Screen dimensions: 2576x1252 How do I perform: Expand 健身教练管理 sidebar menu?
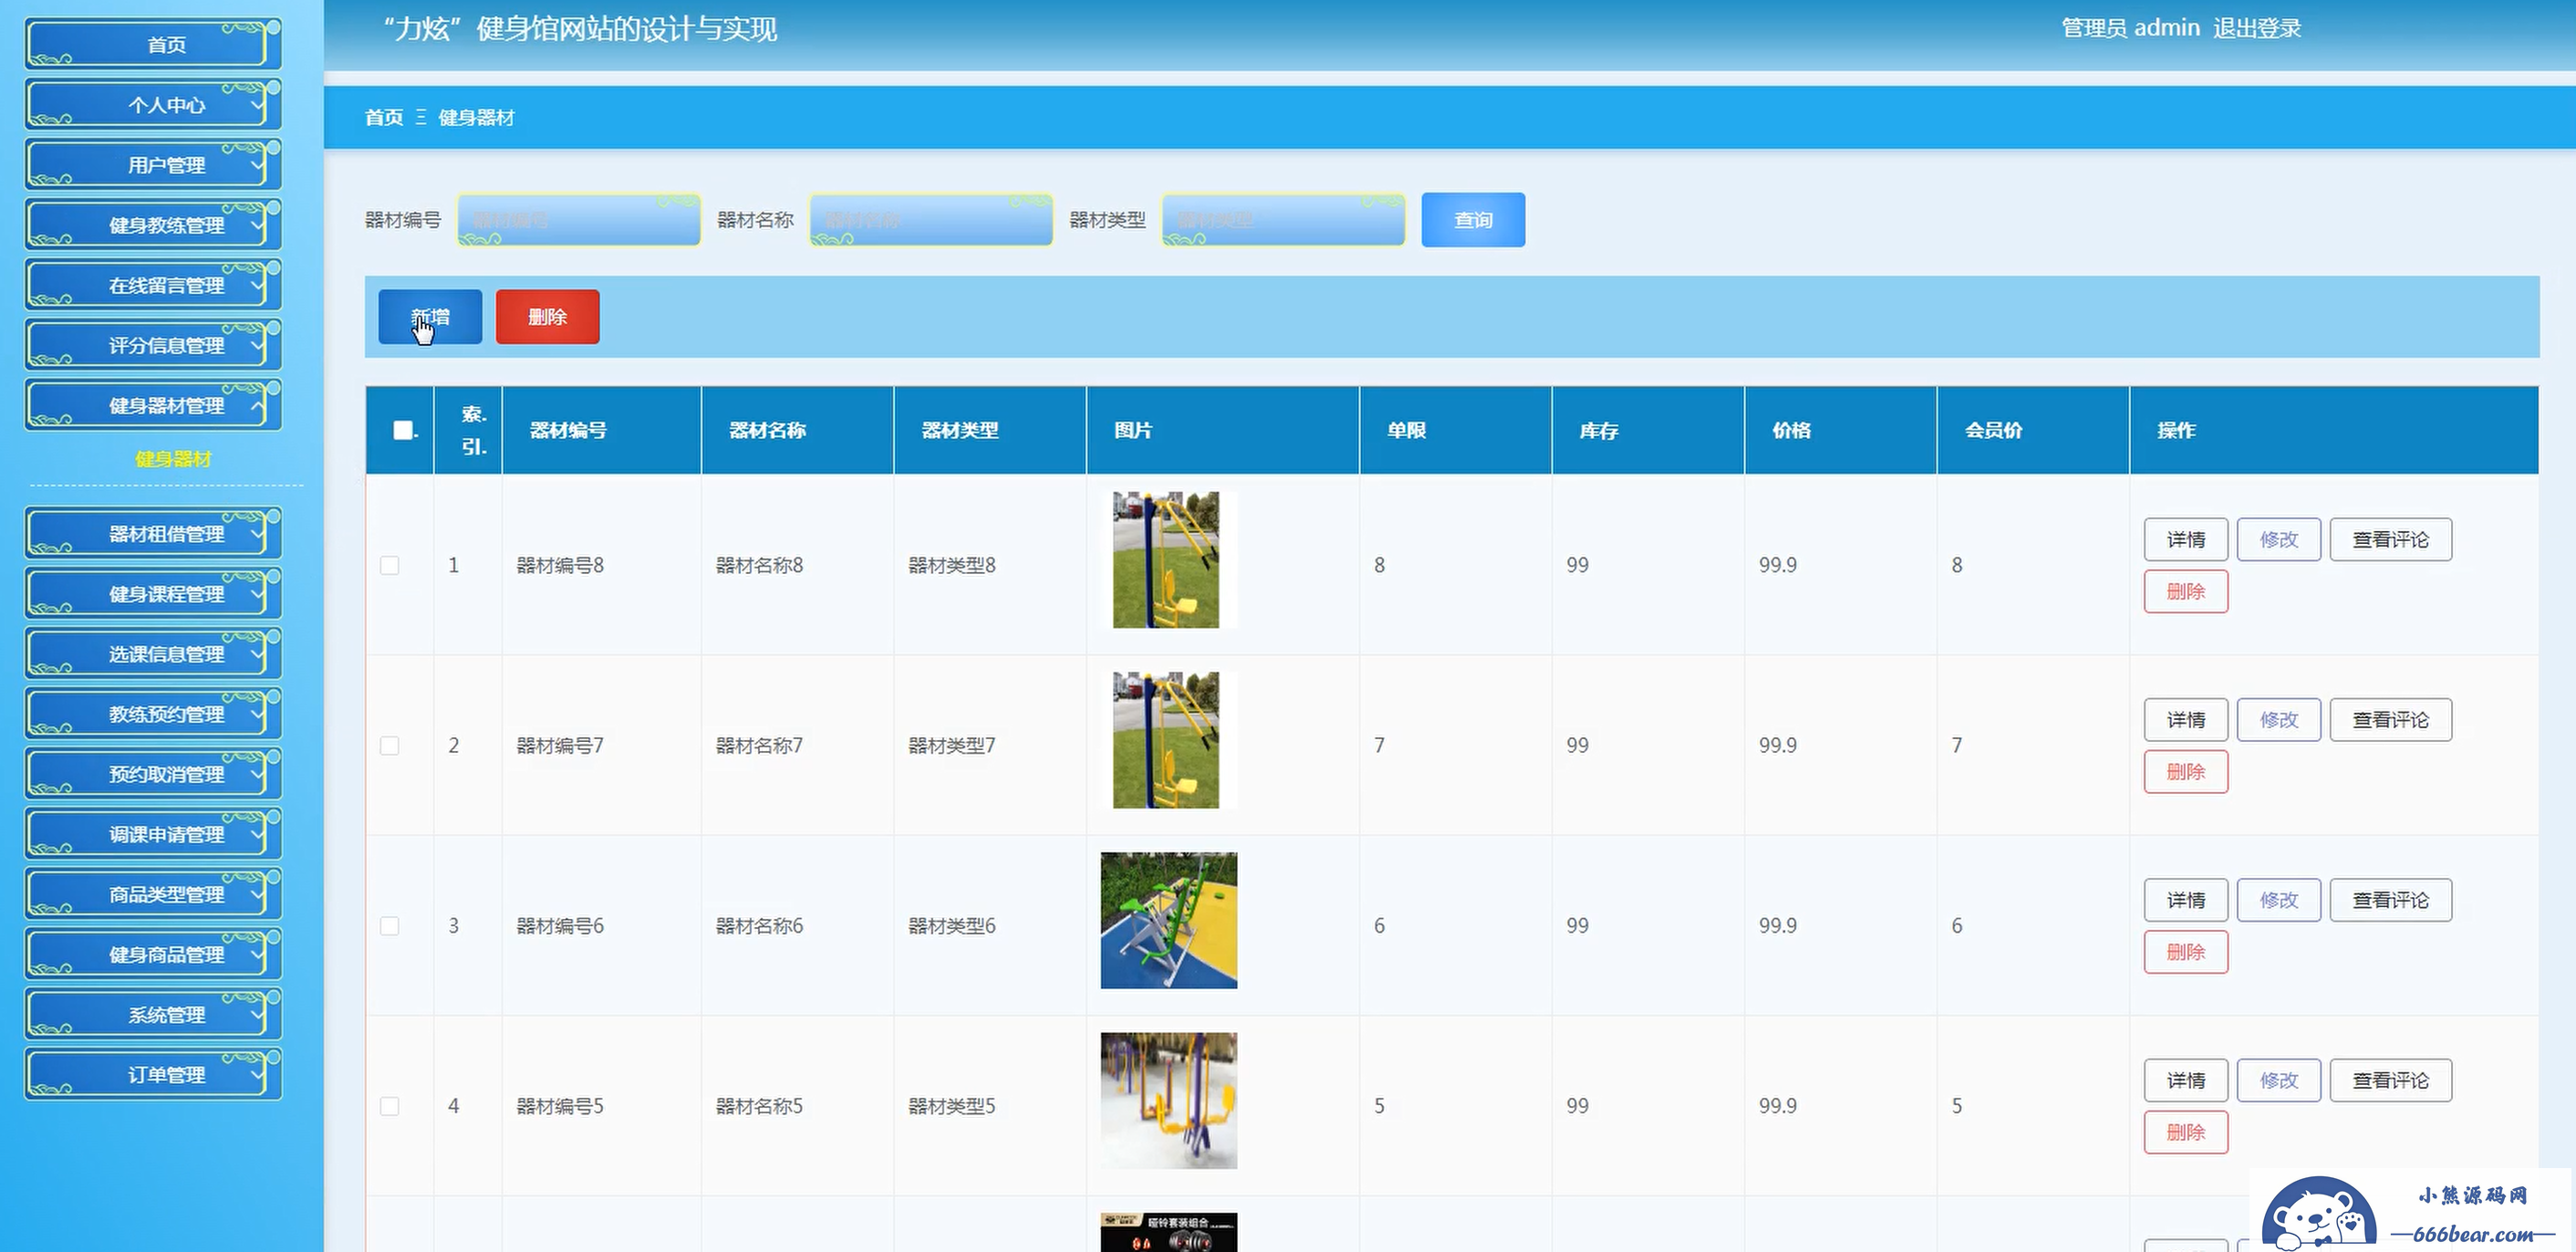point(153,224)
